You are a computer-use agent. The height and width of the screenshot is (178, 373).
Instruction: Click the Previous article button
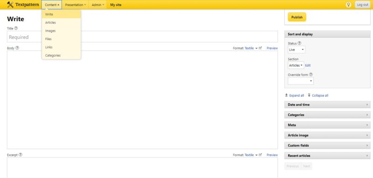tap(293, 166)
